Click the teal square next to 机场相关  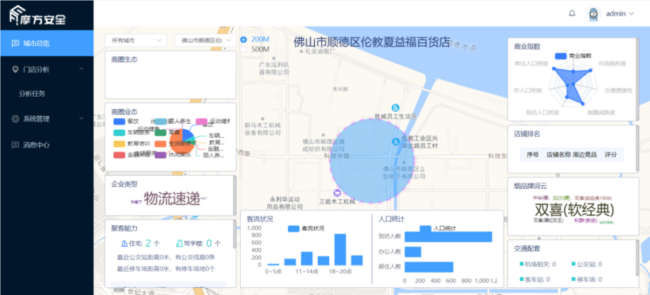[x=521, y=264]
